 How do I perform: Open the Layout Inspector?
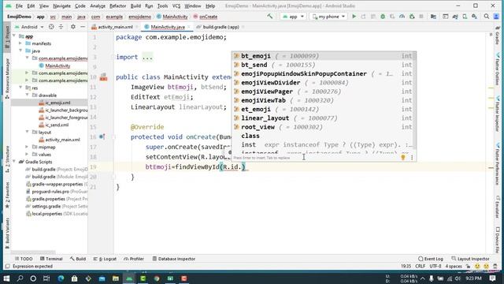click(470, 259)
